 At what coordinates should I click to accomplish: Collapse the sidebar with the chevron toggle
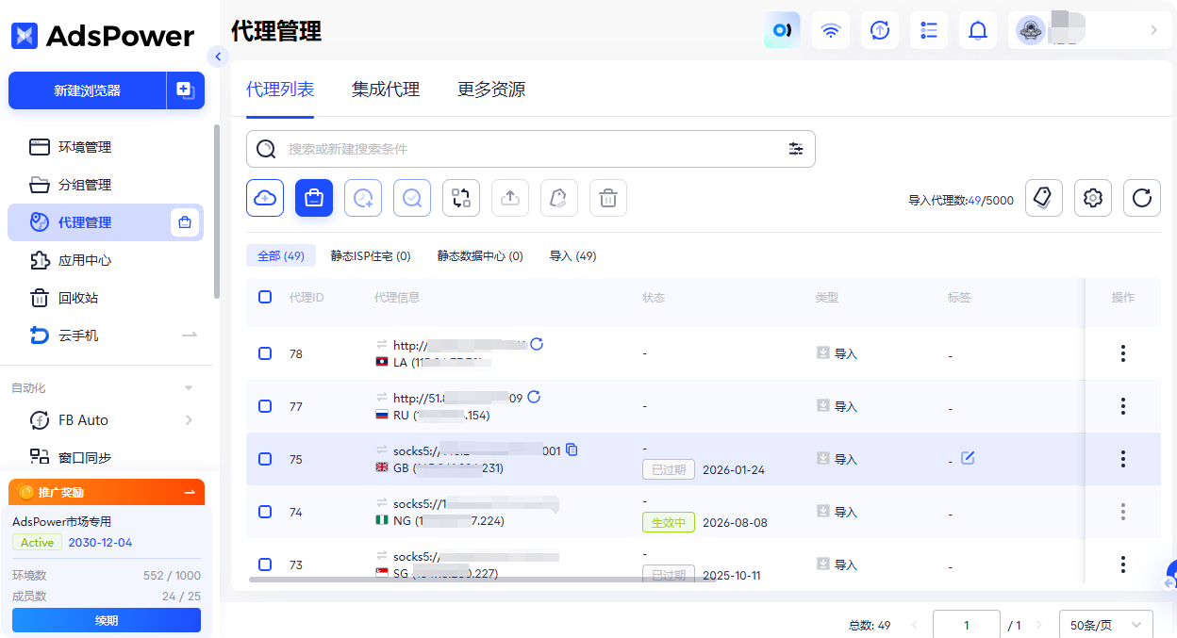(x=219, y=57)
